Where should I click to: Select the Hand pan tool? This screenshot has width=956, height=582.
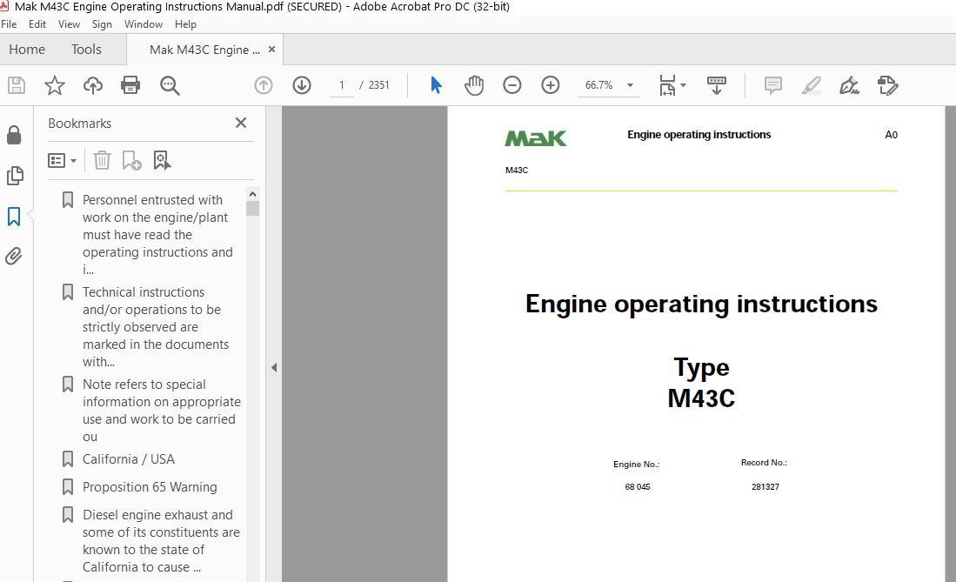tap(474, 85)
